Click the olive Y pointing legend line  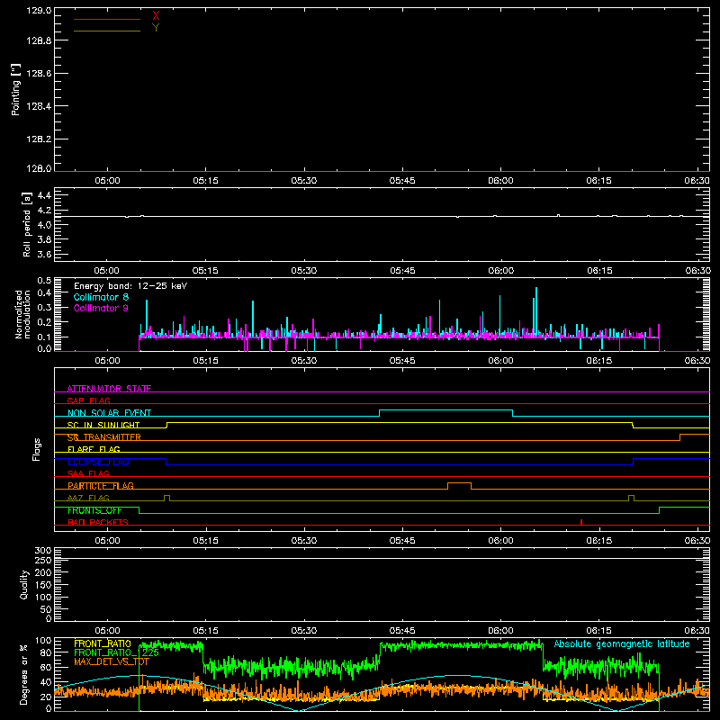(107, 31)
